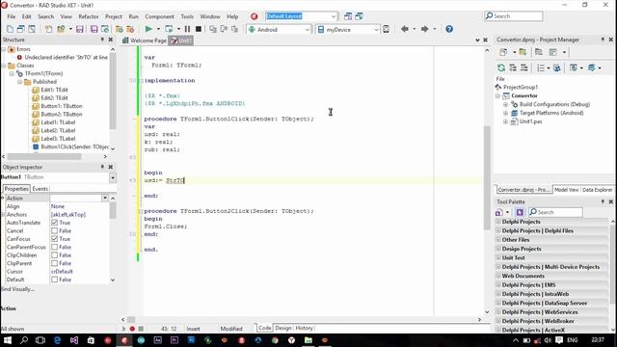Open the Action property dropdown

(x=105, y=198)
